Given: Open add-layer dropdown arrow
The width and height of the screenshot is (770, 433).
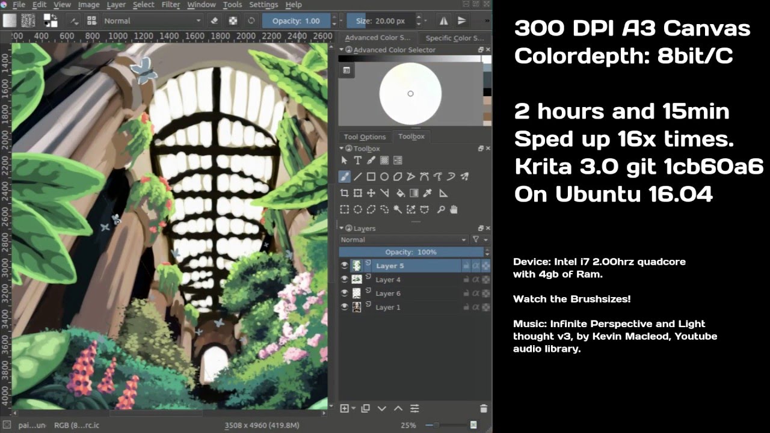Looking at the screenshot, I should point(353,409).
